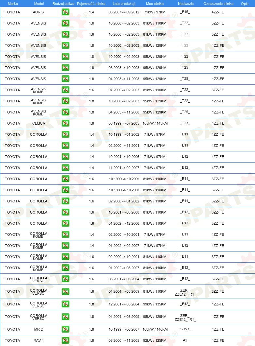Click body code "_T23_"
Screen dimensions: 255x346
tap(185, 123)
